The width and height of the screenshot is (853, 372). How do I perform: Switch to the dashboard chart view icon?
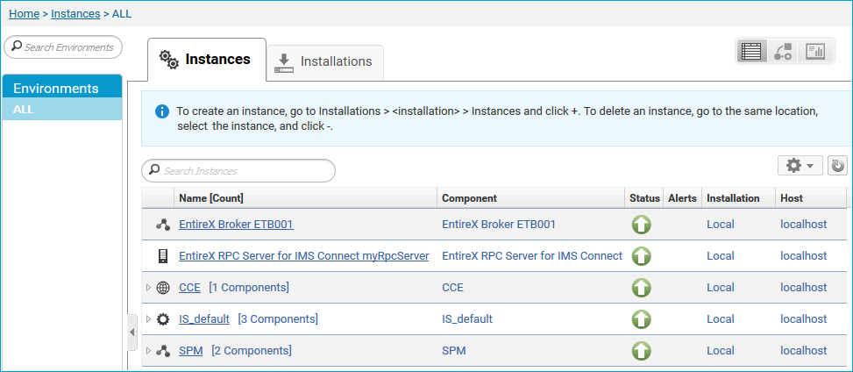pyautogui.click(x=816, y=51)
